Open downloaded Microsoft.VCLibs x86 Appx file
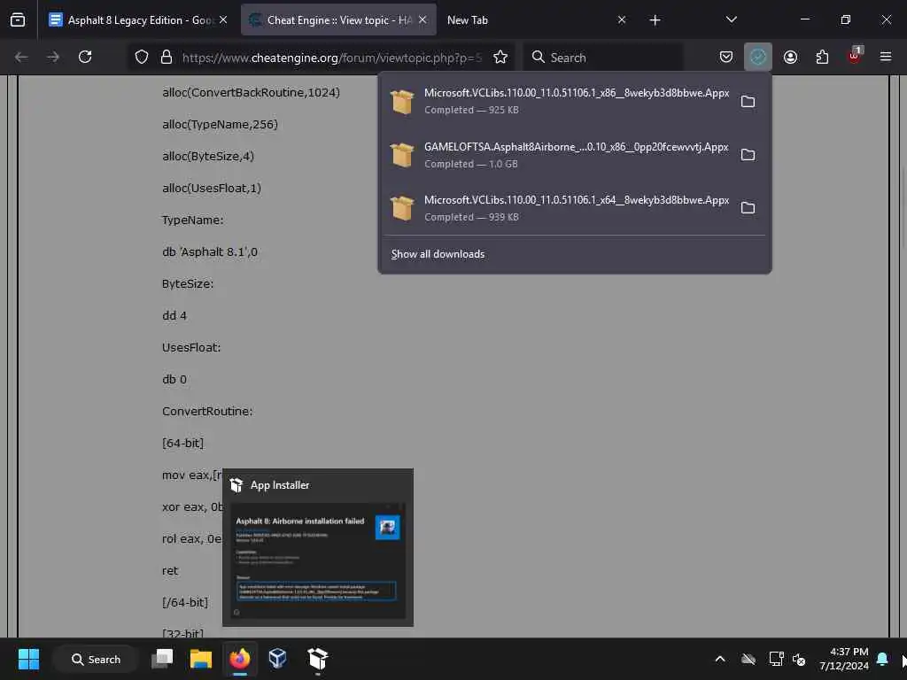Viewport: 907px width, 680px height. (559, 101)
